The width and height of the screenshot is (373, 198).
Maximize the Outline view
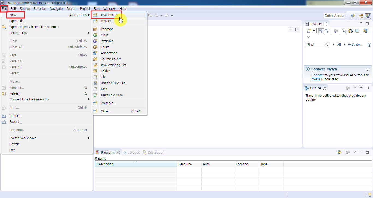point(367,88)
